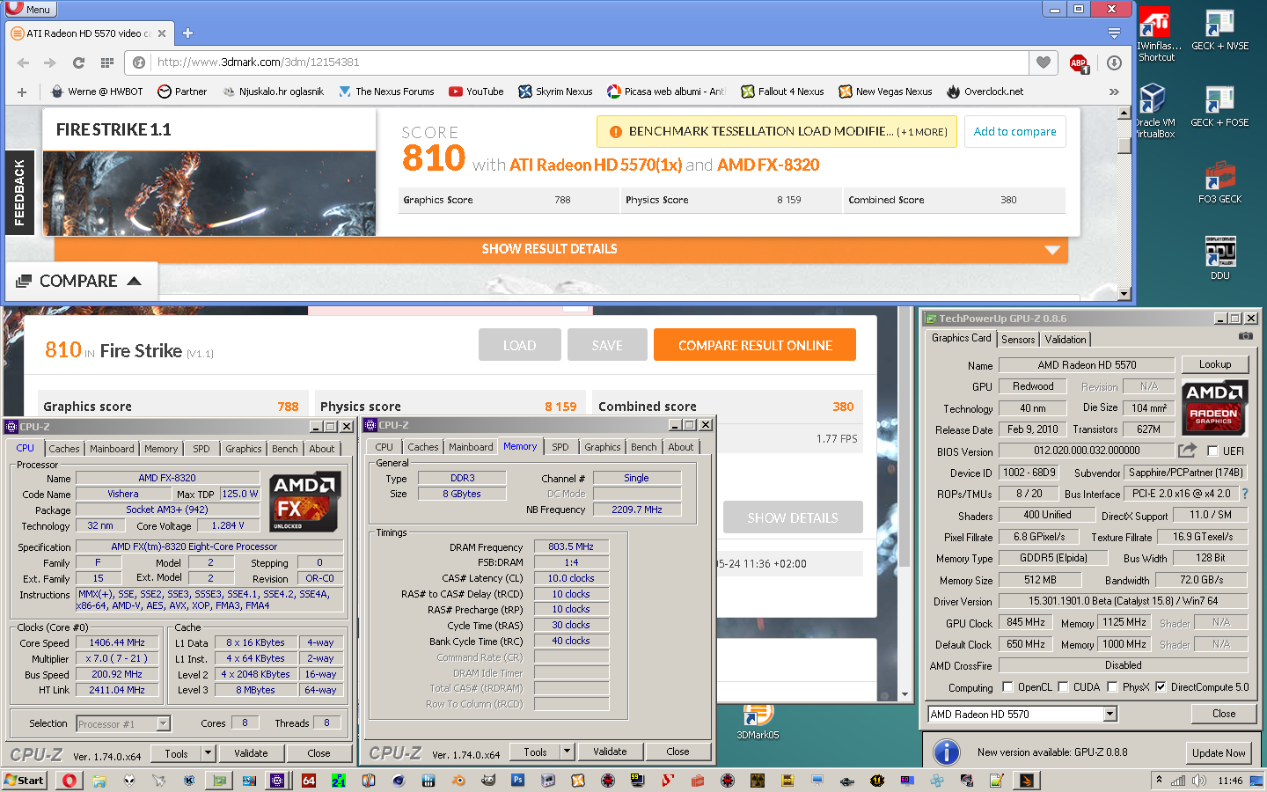1267x792 pixels.
Task: Open the Sensors tab in GPU-Z
Action: coord(1018,340)
